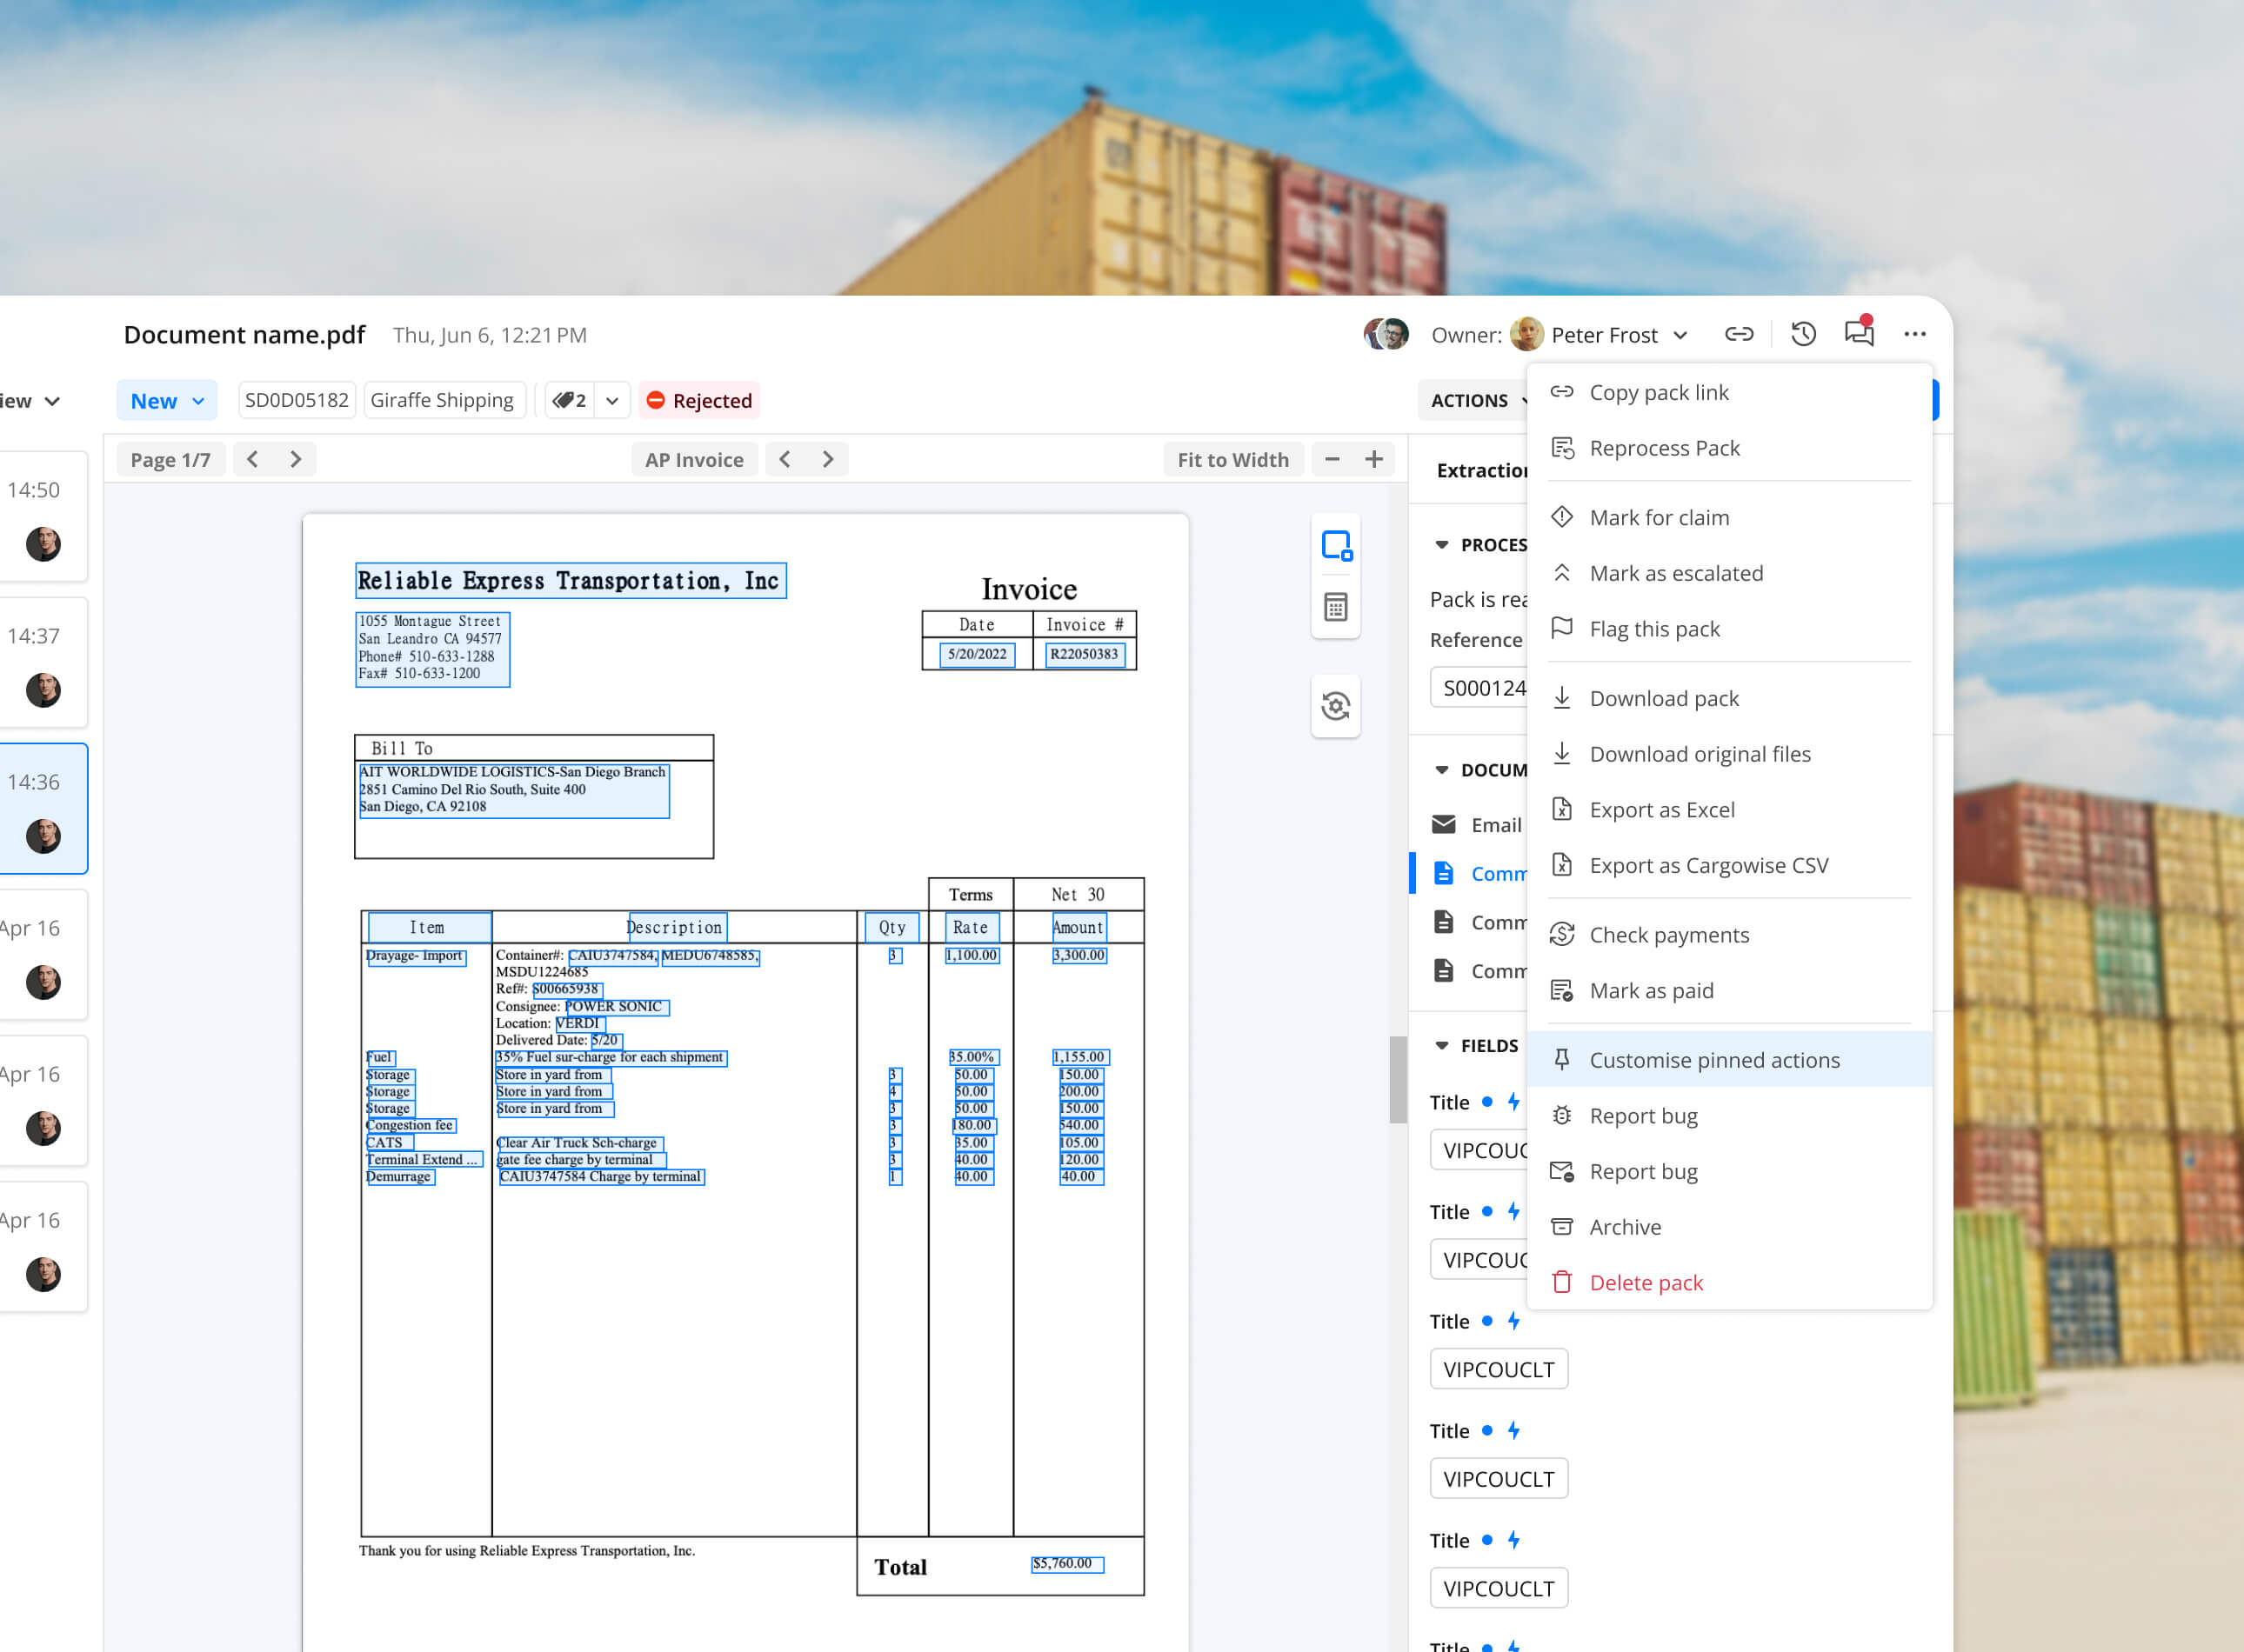The height and width of the screenshot is (1652, 2244).
Task: Zoom in with the plus icon
Action: [1373, 459]
